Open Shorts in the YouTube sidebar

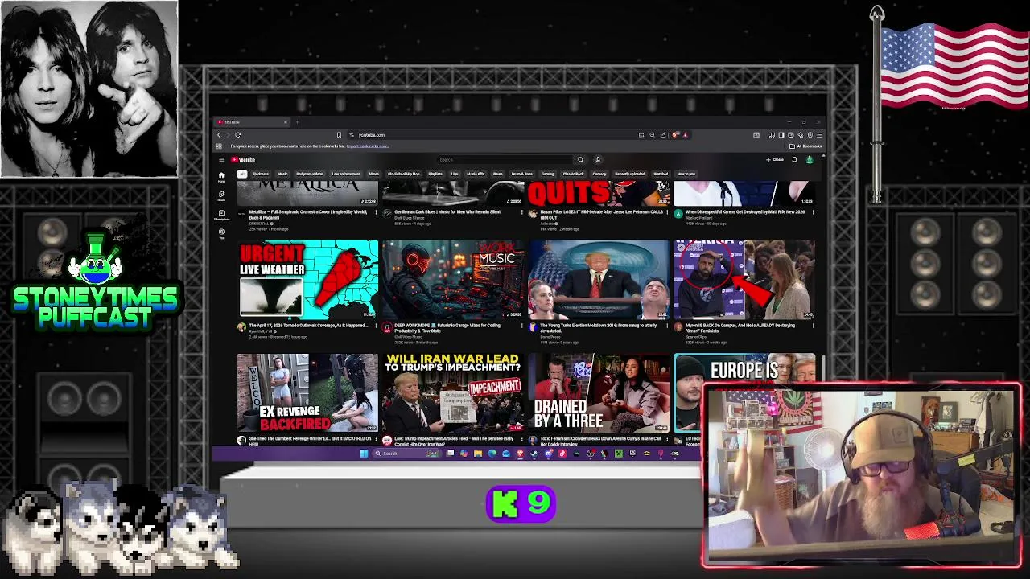[221, 196]
